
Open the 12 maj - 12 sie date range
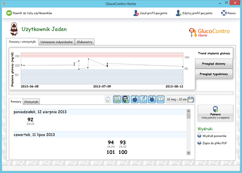180,99
